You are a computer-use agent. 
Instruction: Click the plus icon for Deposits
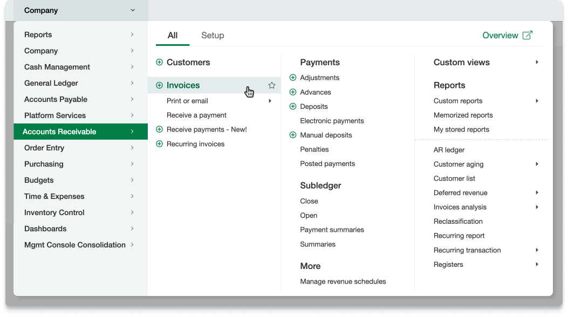[293, 107]
